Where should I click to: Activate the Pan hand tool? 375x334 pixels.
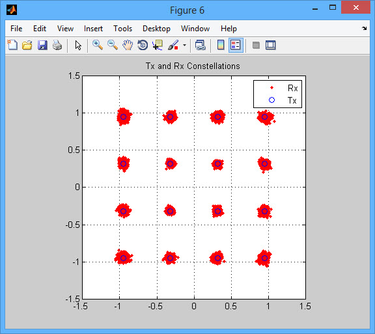pyautogui.click(x=128, y=45)
